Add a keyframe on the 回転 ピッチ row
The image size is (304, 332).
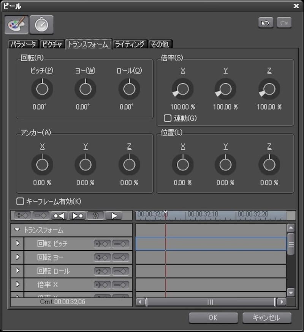[x=102, y=243]
